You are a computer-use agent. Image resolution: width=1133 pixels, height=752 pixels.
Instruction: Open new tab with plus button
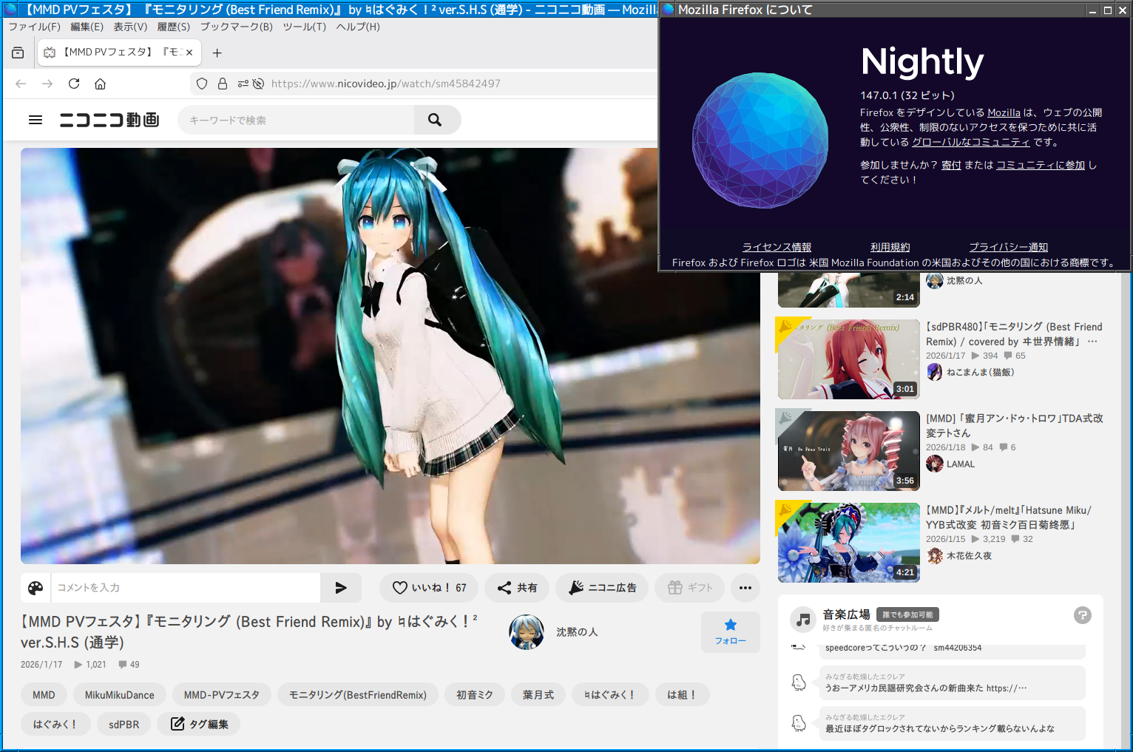[x=217, y=52]
